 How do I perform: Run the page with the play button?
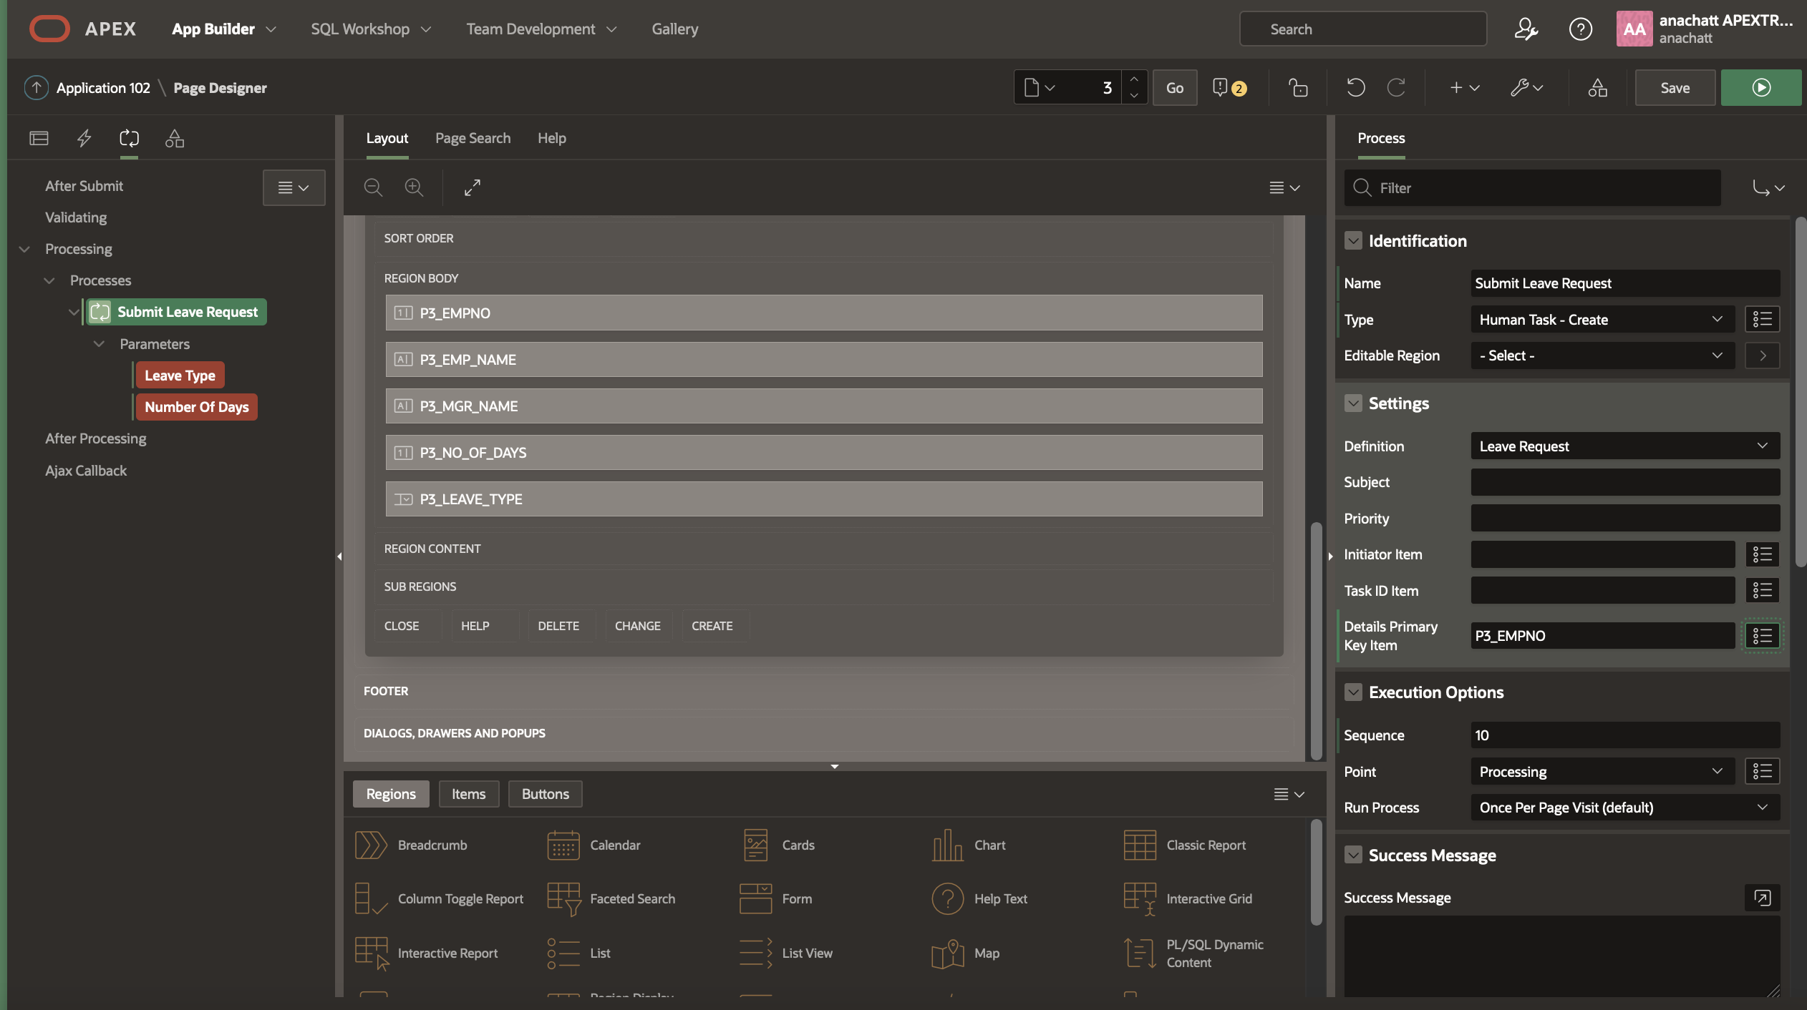point(1760,88)
